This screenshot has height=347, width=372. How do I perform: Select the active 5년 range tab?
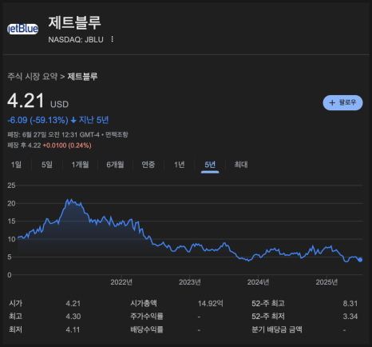(x=210, y=165)
